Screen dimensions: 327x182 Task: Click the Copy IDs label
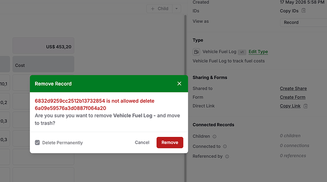(289, 11)
